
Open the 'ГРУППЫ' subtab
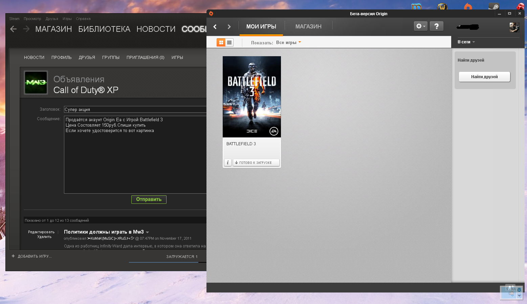pyautogui.click(x=111, y=58)
